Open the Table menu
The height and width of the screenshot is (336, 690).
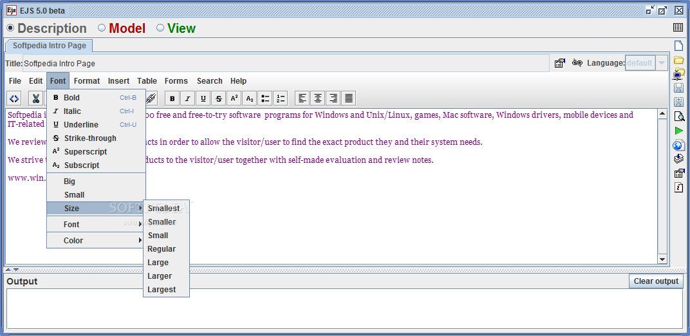coord(147,81)
